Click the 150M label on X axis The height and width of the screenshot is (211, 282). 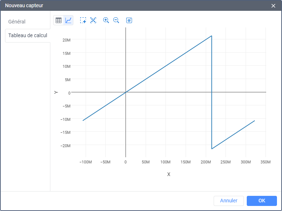coord(186,162)
